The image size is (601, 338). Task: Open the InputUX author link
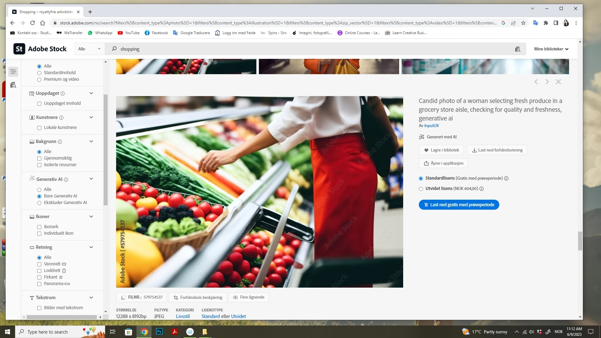click(x=431, y=126)
